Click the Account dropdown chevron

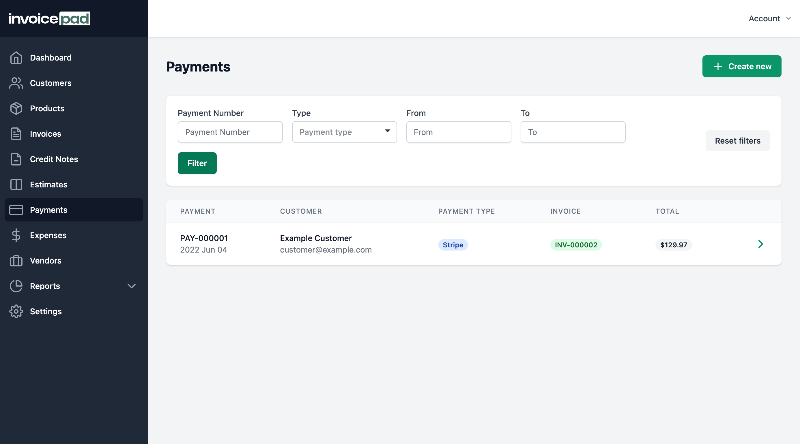click(788, 19)
